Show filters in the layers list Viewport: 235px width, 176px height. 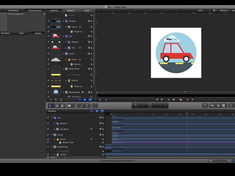[90, 100]
